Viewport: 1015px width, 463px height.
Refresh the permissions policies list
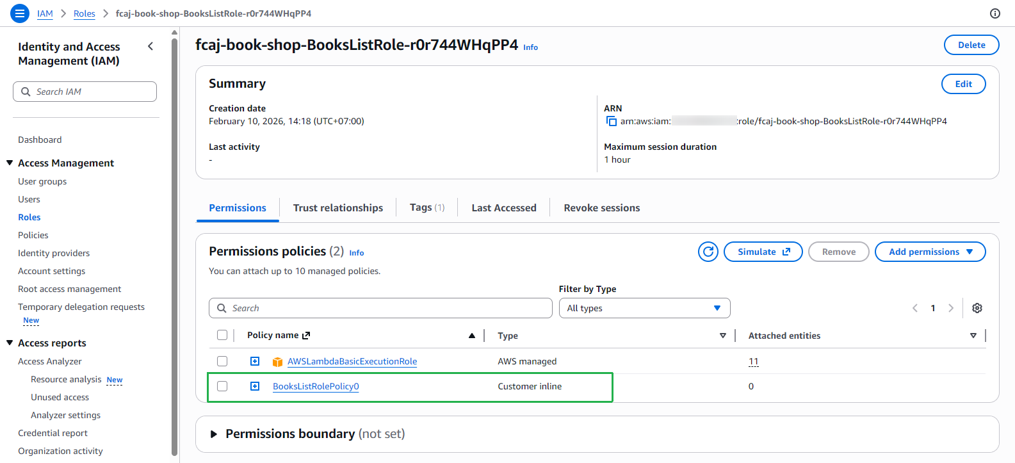pyautogui.click(x=708, y=252)
